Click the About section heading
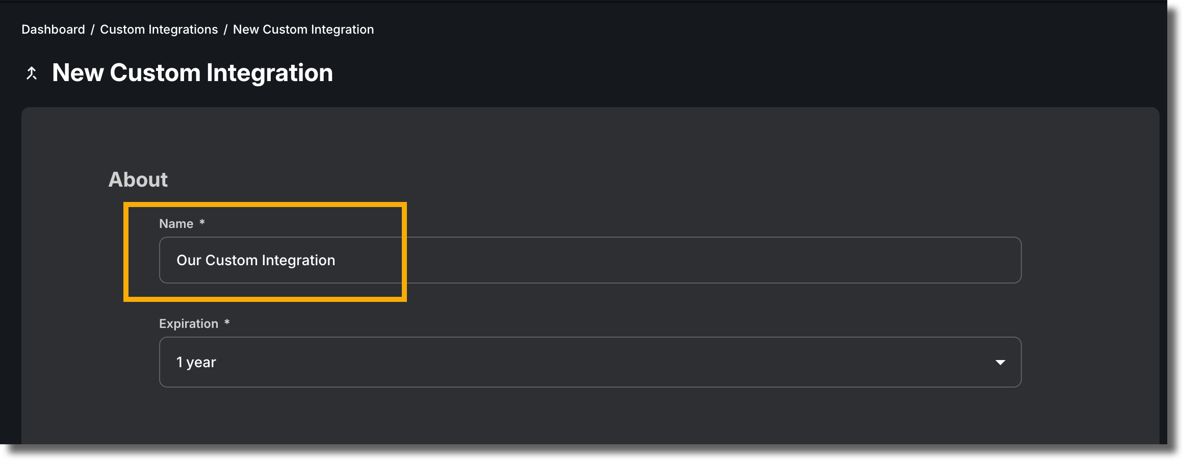The width and height of the screenshot is (1183, 460). click(138, 180)
